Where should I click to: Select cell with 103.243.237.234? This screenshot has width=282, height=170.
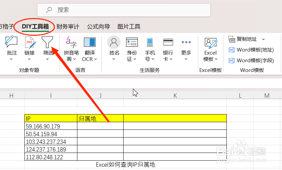51,142
